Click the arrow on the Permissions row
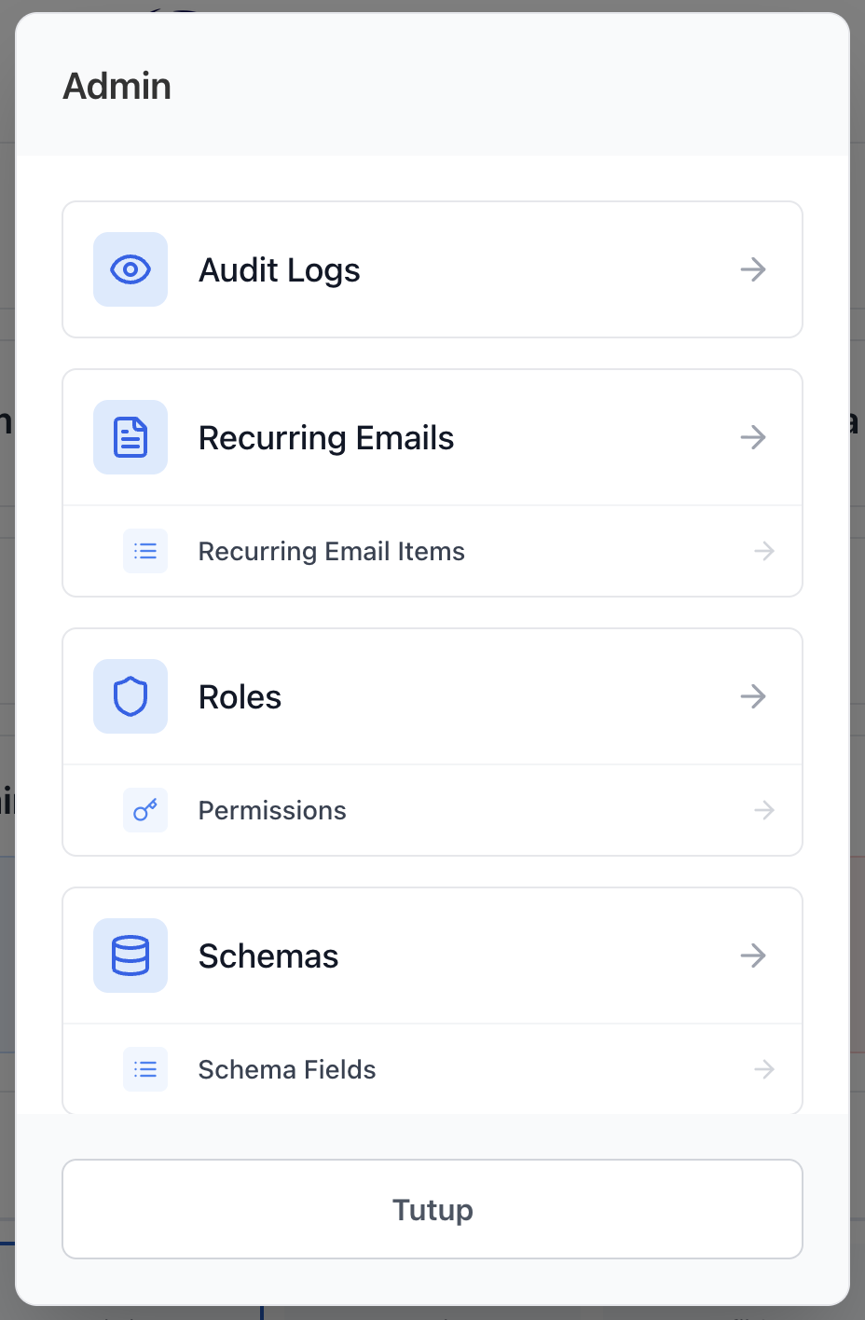Screen dimensions: 865x1320 [763, 810]
